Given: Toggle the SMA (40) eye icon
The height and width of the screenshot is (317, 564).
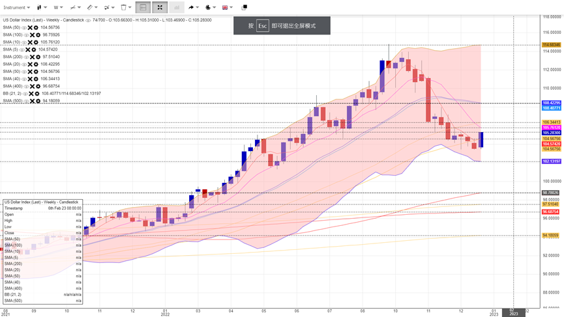Looking at the screenshot, I should [x=24, y=79].
